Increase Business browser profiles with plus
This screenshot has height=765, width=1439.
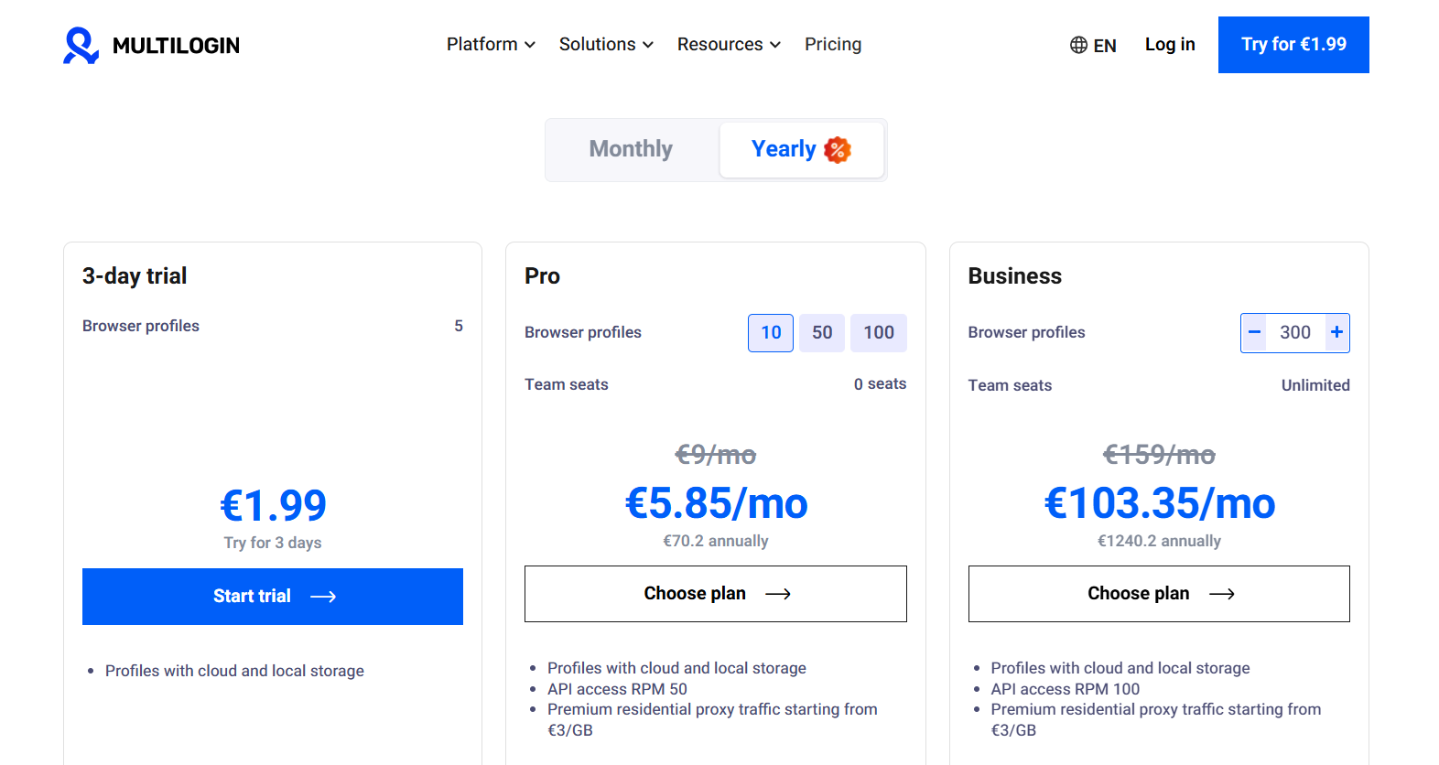[x=1336, y=332]
